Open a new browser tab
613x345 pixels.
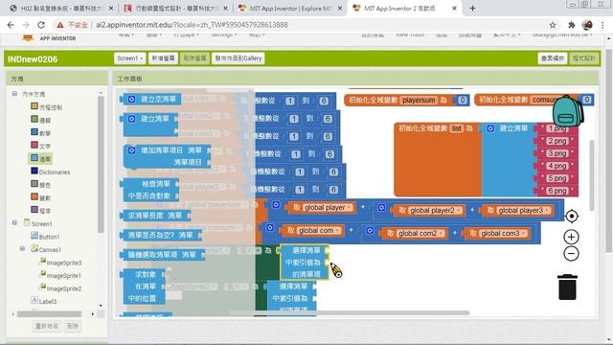472,8
